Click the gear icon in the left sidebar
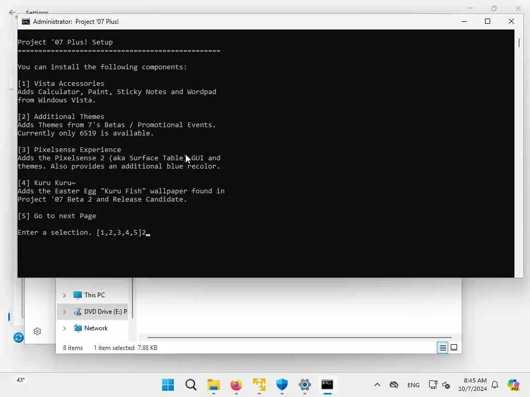Image resolution: width=530 pixels, height=397 pixels. [x=37, y=331]
